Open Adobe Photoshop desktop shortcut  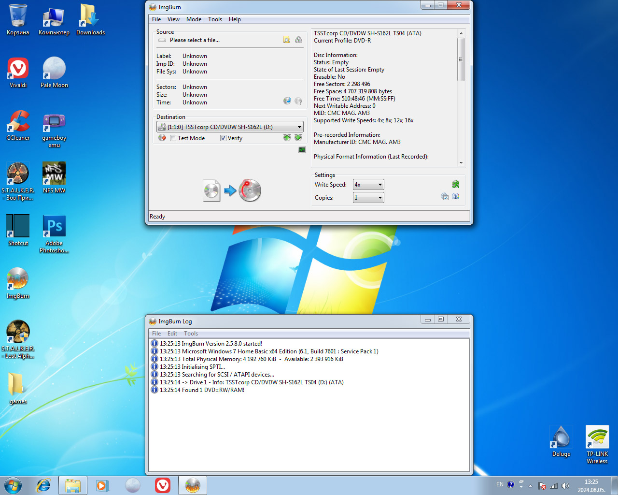[54, 234]
